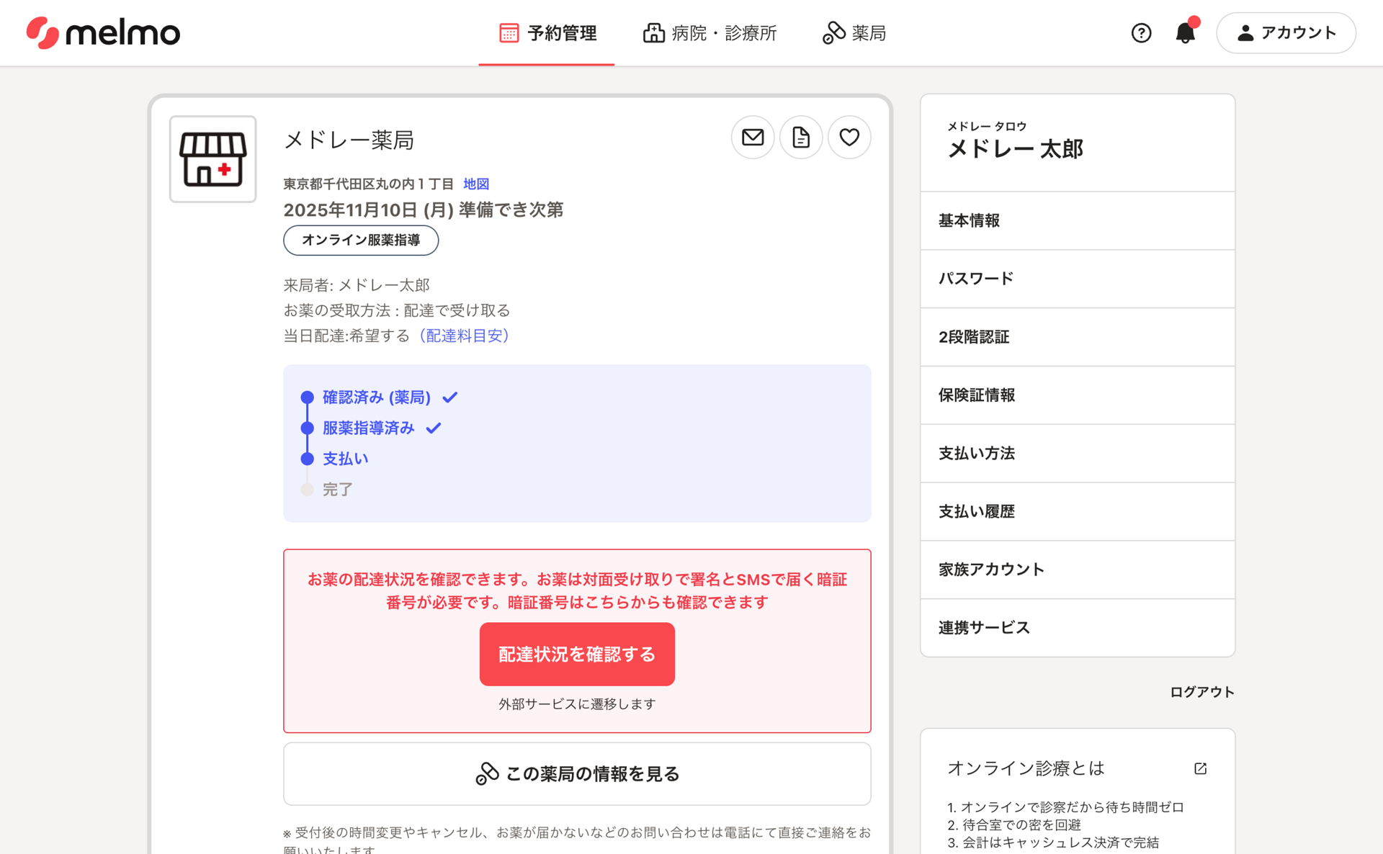Screen dimensions: 1383x854
Task: Click the pharmacy storefront thumbnail
Action: [212, 159]
